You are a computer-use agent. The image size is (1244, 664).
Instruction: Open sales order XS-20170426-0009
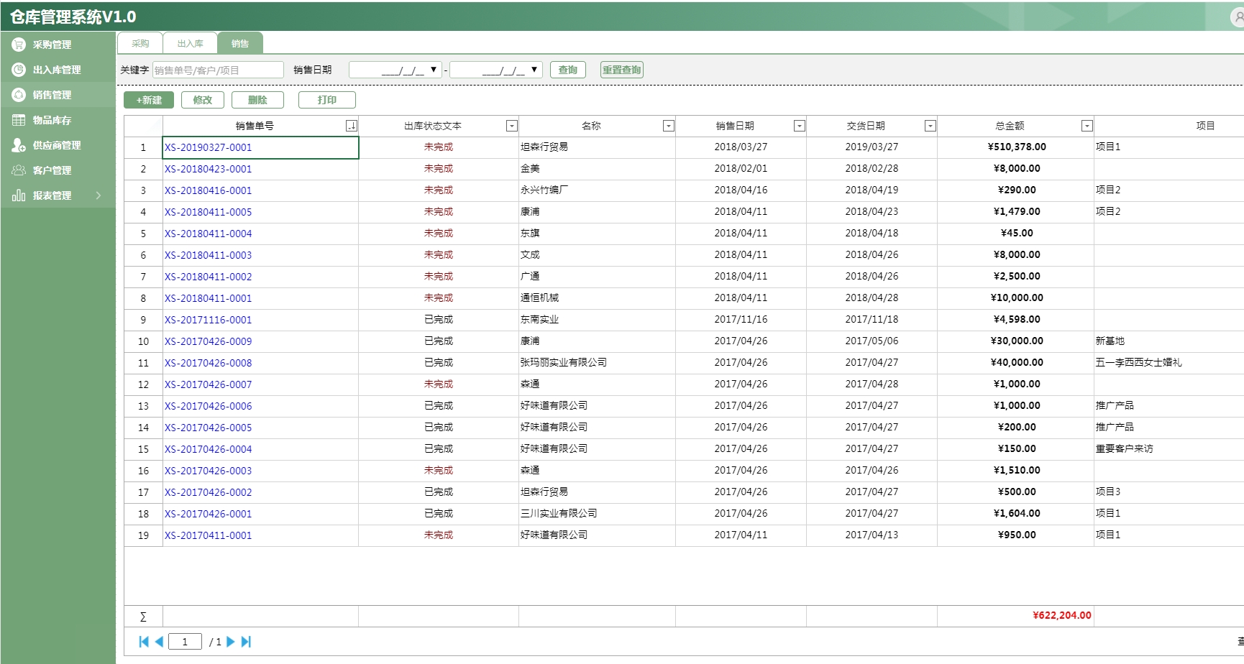point(209,341)
